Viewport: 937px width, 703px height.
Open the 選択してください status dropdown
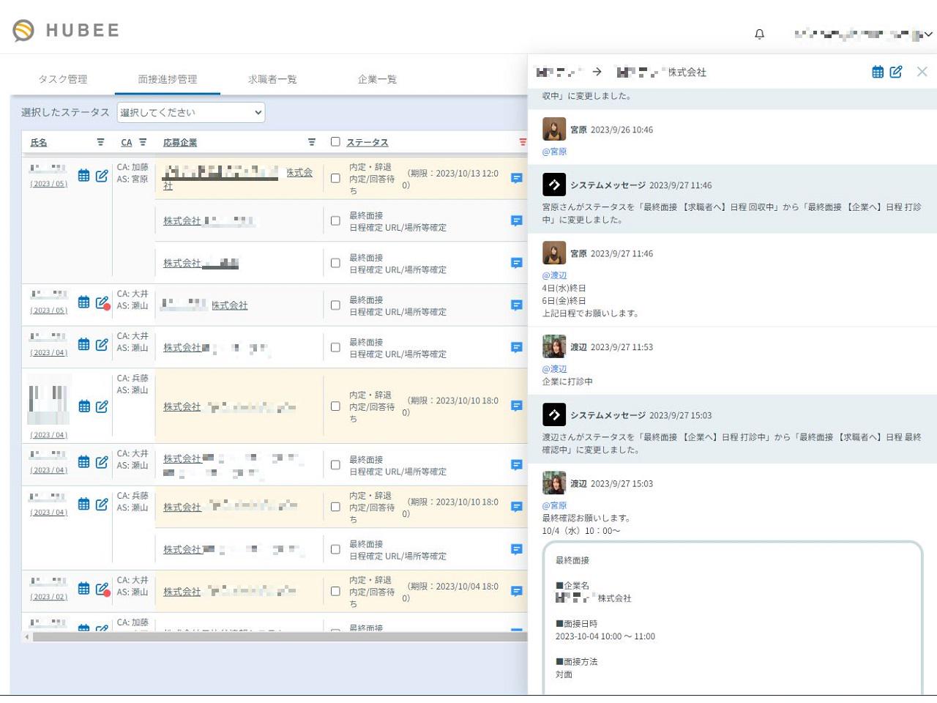click(190, 112)
